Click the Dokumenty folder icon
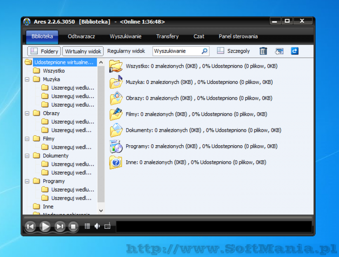The image size is (339, 257). point(116,130)
